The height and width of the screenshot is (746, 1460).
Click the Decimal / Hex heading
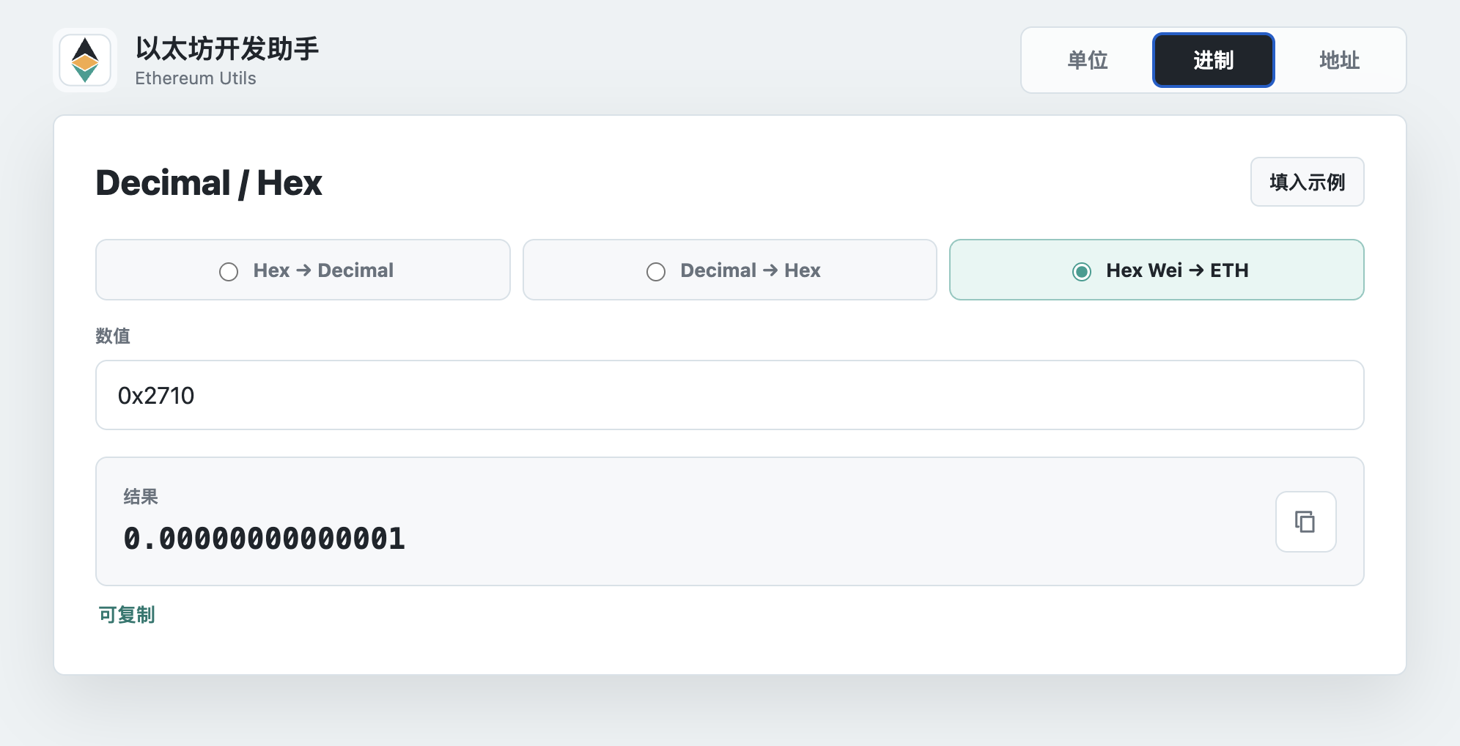(209, 182)
